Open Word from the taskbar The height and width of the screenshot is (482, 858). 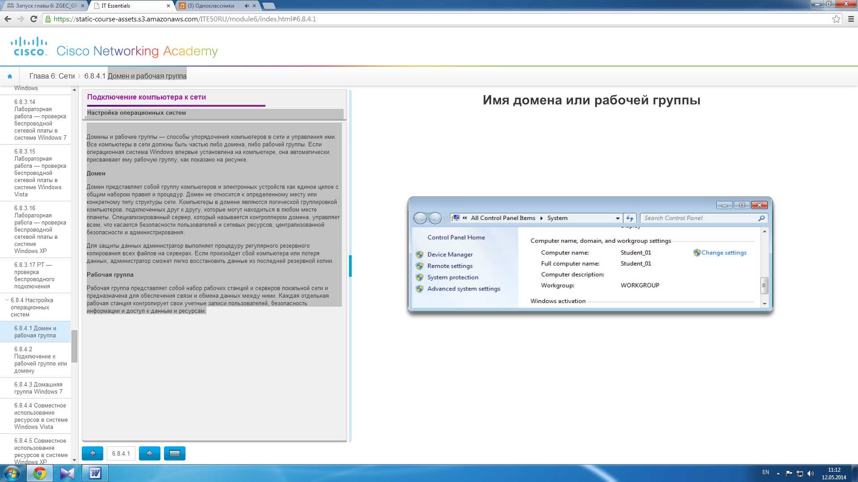(x=95, y=473)
